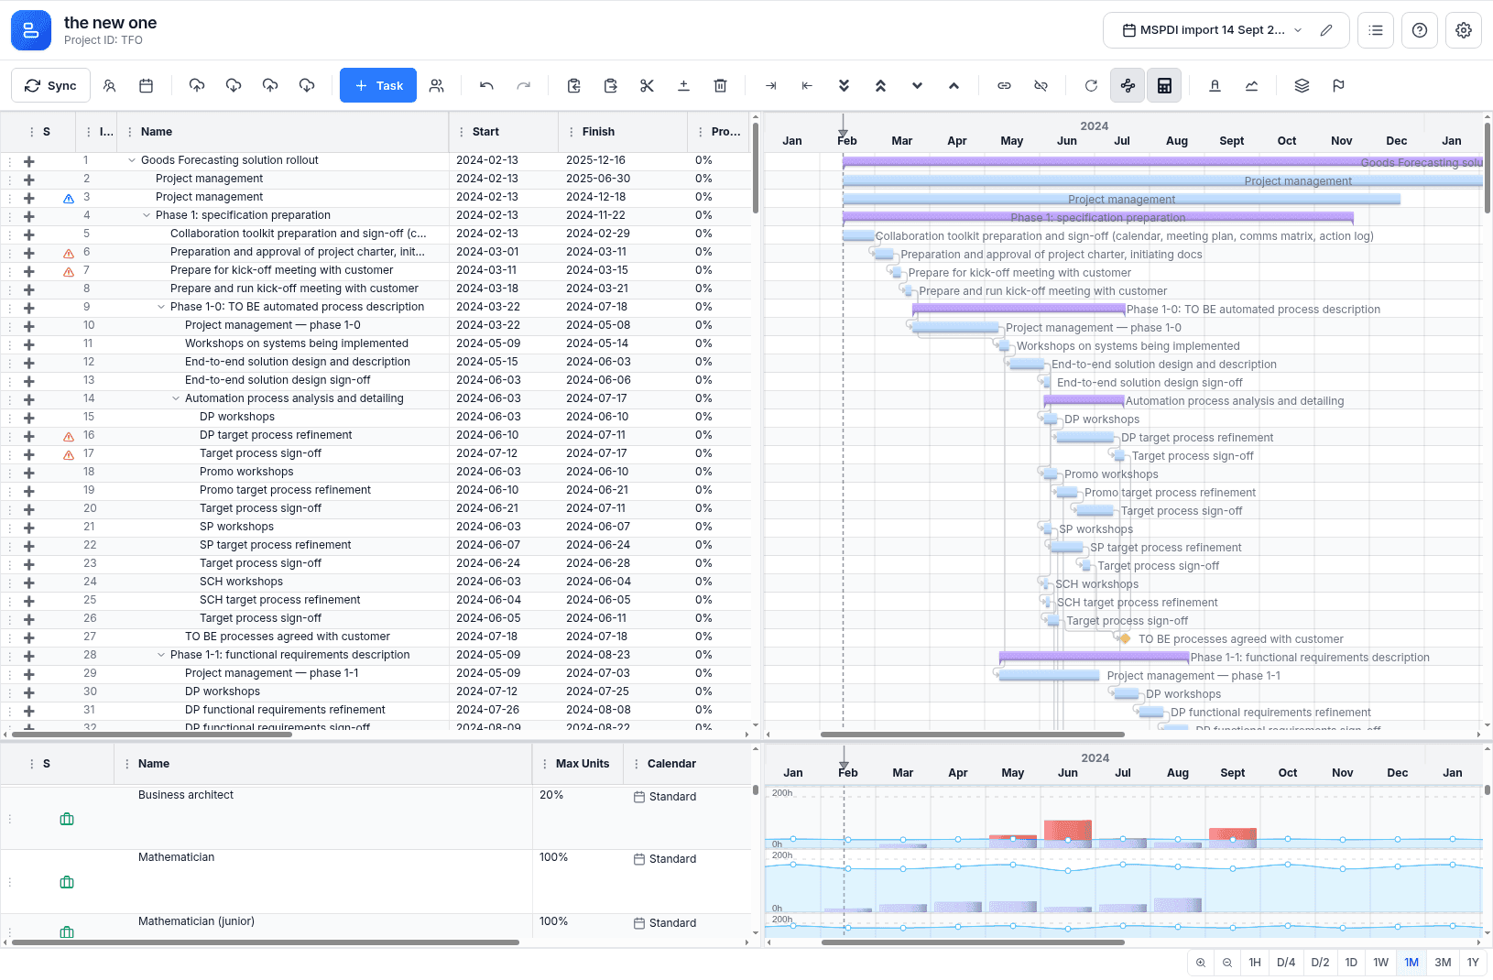Move task up with single up chevron
Screen dimensions: 1493x980
954,85
